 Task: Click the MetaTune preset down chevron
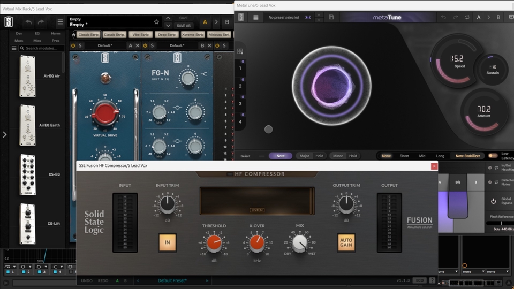(x=319, y=20)
